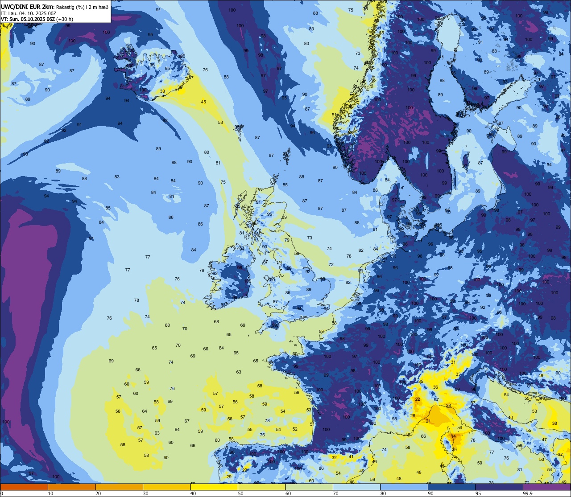Select the valid time line 'VT: Sun. 05.10.2025 06Z'

pos(27,19)
